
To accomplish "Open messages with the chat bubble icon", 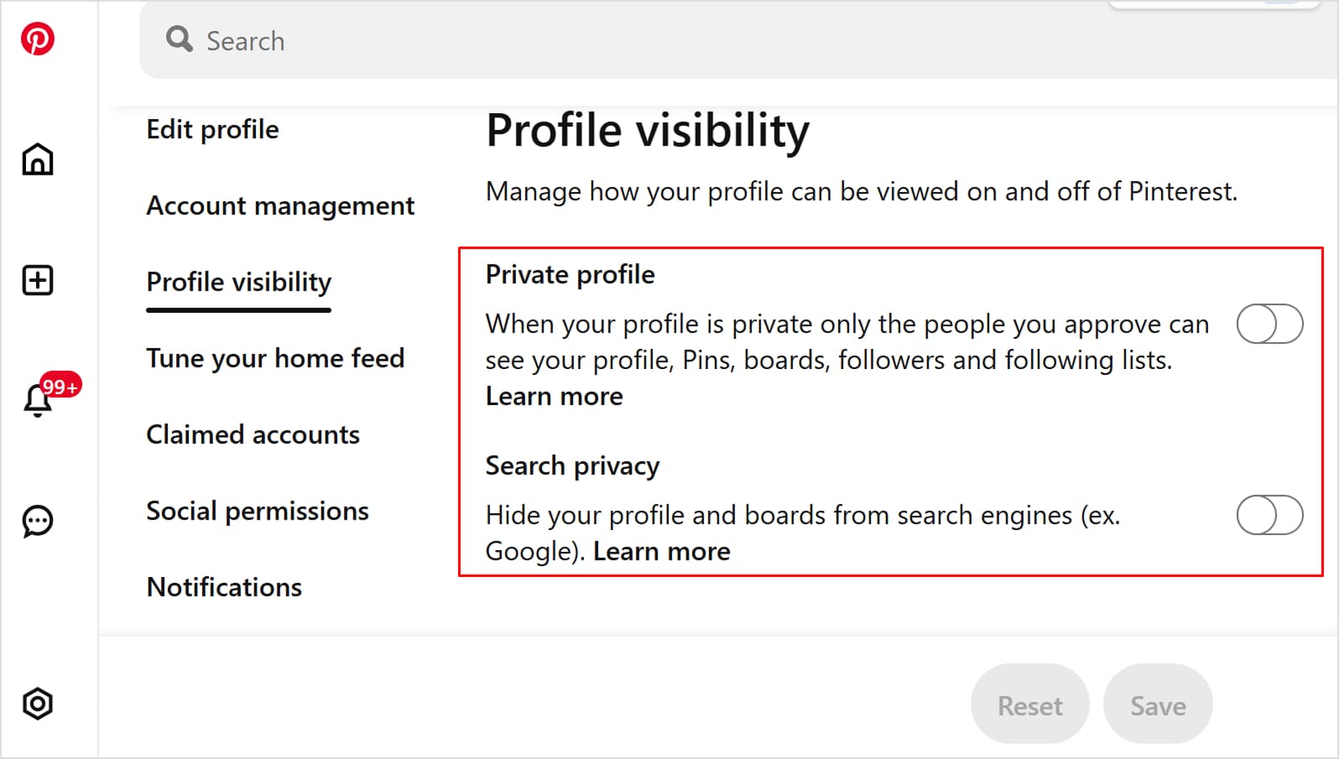I will pyautogui.click(x=37, y=521).
